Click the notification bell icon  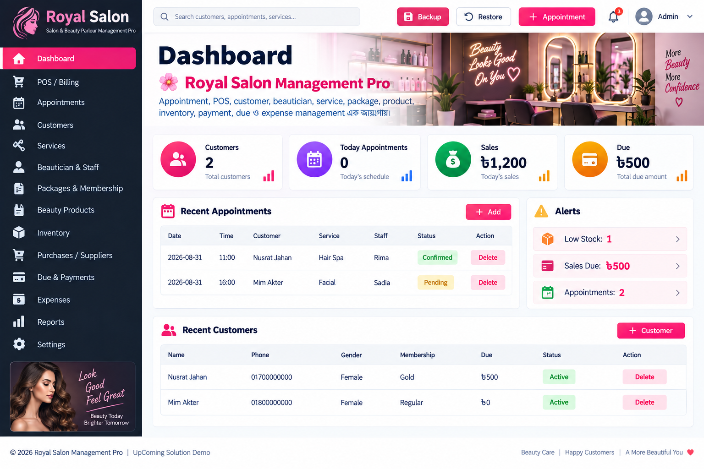[x=613, y=17]
